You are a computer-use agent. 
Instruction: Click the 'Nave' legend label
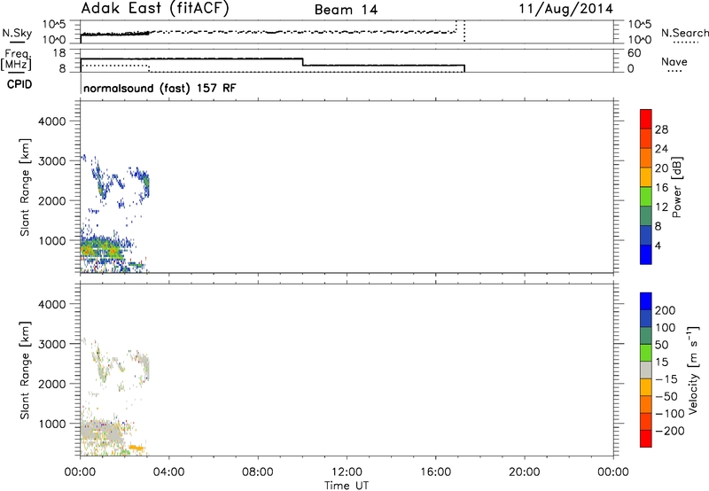674,62
